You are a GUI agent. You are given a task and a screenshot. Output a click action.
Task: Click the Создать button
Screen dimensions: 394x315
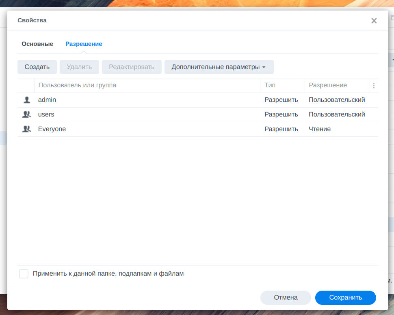[37, 67]
